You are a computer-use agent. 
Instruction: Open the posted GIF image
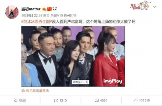pyautogui.click(x=73, y=56)
